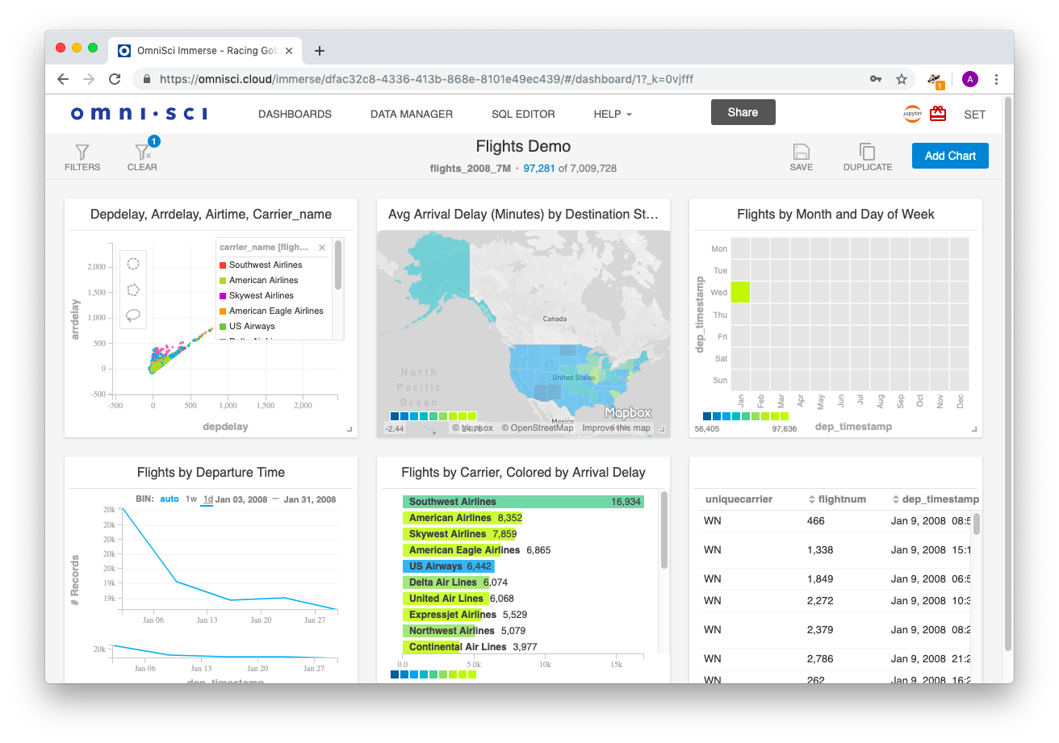This screenshot has height=743, width=1059.
Task: Follow the OpenStreetMap attribution link
Action: [x=537, y=428]
